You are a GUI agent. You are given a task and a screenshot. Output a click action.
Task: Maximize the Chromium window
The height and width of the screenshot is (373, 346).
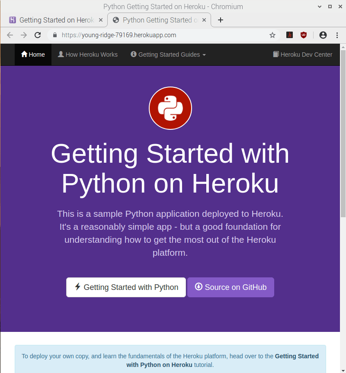click(330, 6)
